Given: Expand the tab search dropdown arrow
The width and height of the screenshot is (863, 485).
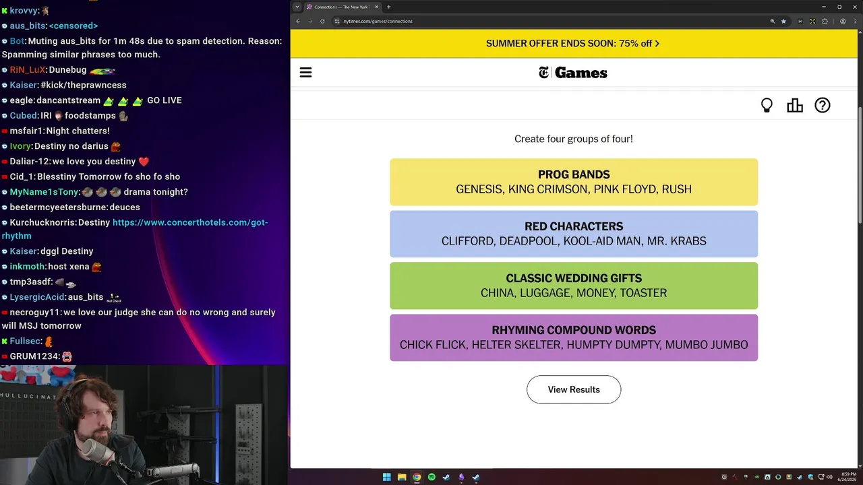Looking at the screenshot, I should coord(297,7).
